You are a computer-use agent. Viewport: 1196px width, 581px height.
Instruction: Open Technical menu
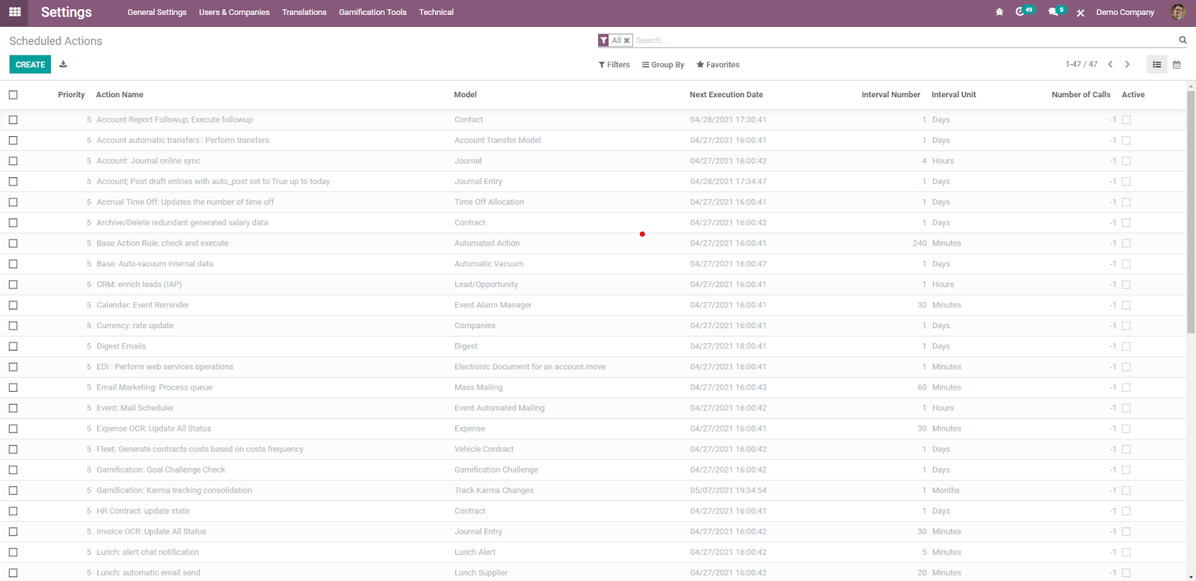click(x=437, y=12)
